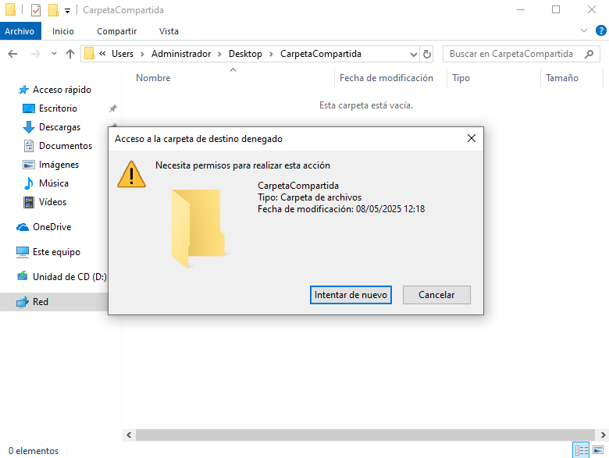Customize quick access toolbar dropdown
The height and width of the screenshot is (458, 609).
click(67, 10)
